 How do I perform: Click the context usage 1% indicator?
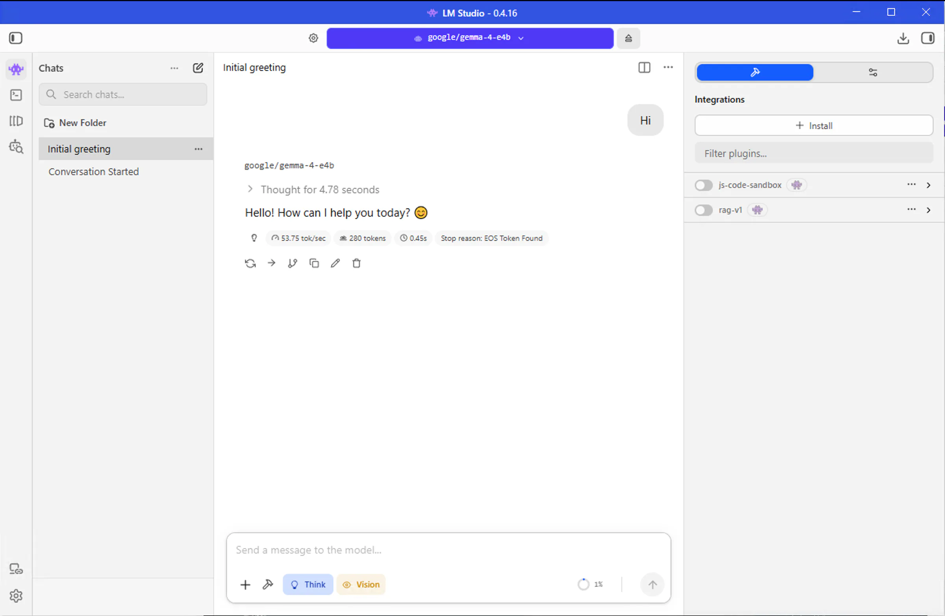point(590,584)
